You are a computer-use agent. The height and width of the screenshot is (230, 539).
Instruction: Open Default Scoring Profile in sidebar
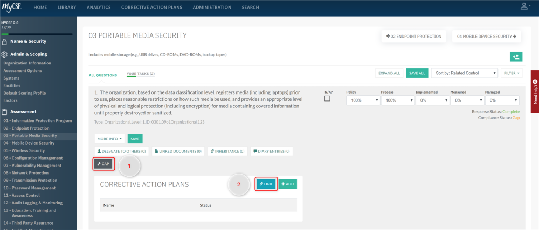(24, 93)
